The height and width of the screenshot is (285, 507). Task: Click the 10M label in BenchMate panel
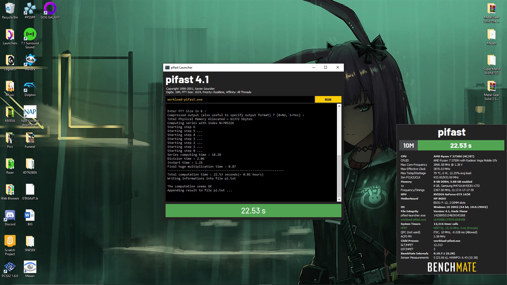coord(409,145)
